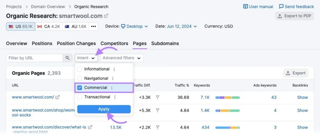The height and width of the screenshot is (139, 320).
Task: Click the Filter by URL input field
Action: [34, 58]
